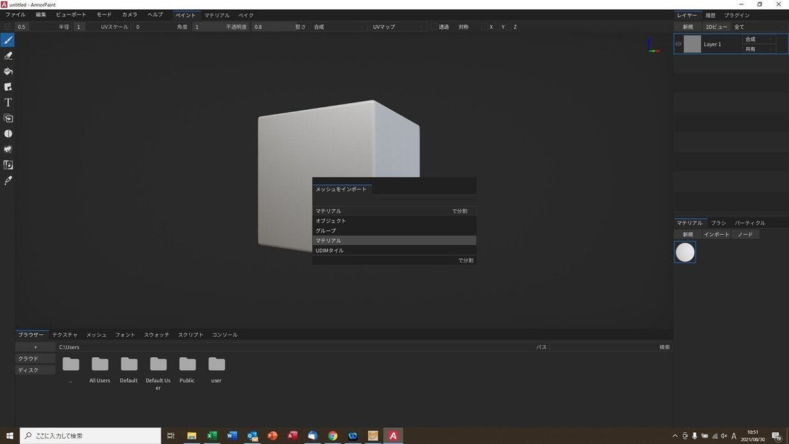Open the 編集 menu
Viewport: 789px width, 444px height.
[x=41, y=14]
